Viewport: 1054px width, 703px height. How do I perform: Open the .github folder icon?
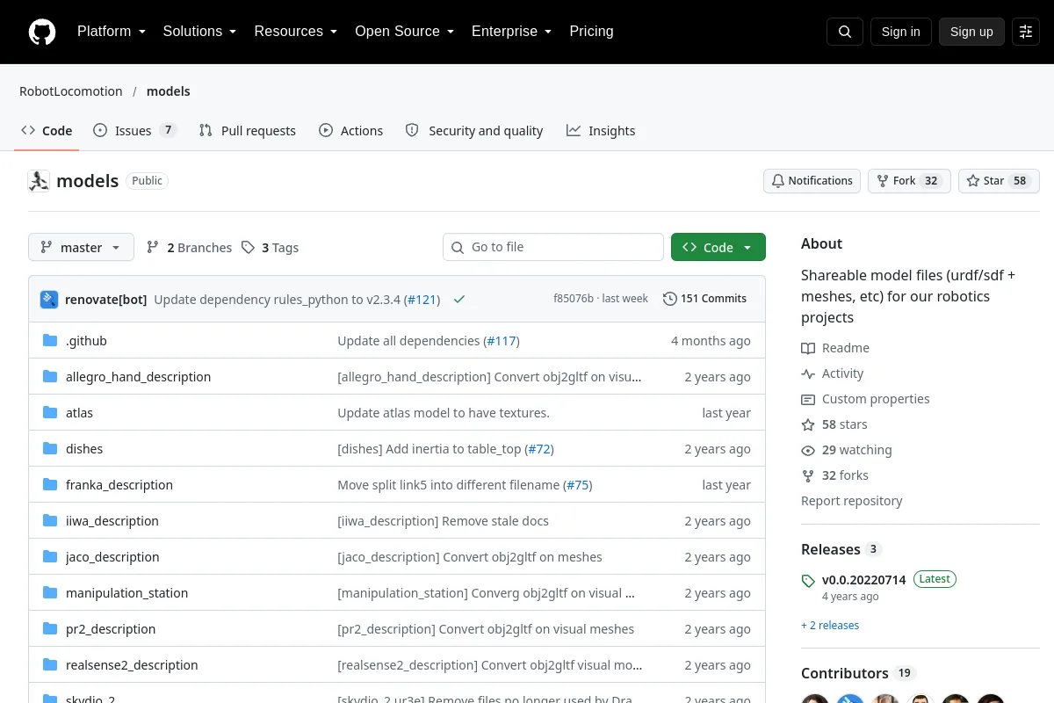coord(50,341)
